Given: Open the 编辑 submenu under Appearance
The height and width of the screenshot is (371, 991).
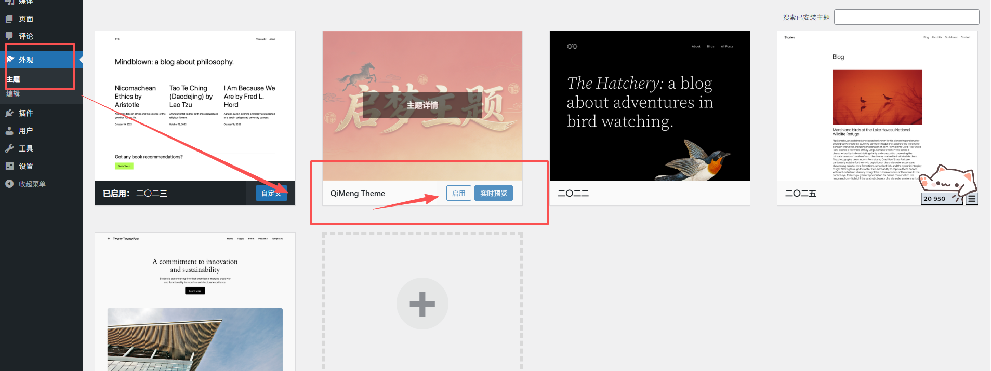Looking at the screenshot, I should 13,94.
